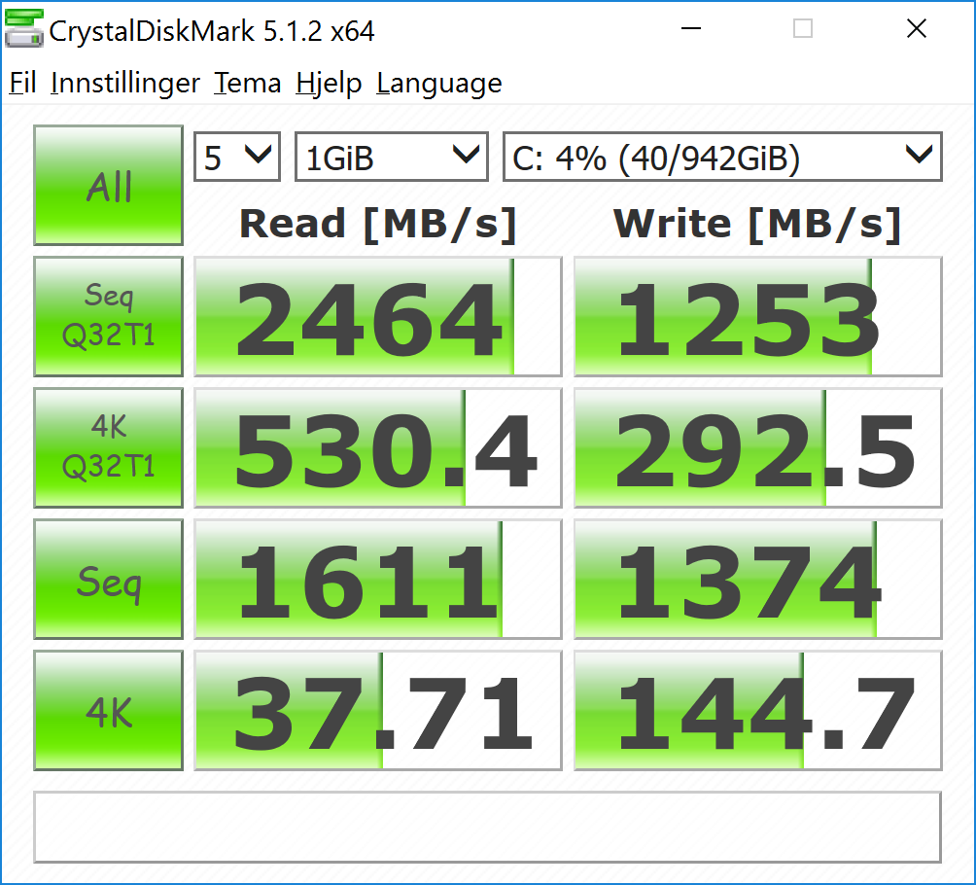Viewport: 976px width, 885px height.
Task: Click the Write [MB/s] column header
Action: (757, 225)
